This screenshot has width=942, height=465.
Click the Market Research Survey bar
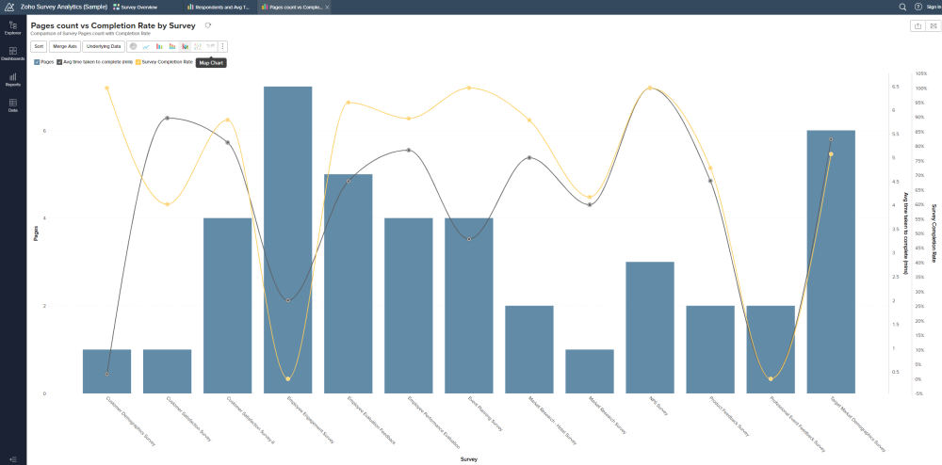point(590,372)
